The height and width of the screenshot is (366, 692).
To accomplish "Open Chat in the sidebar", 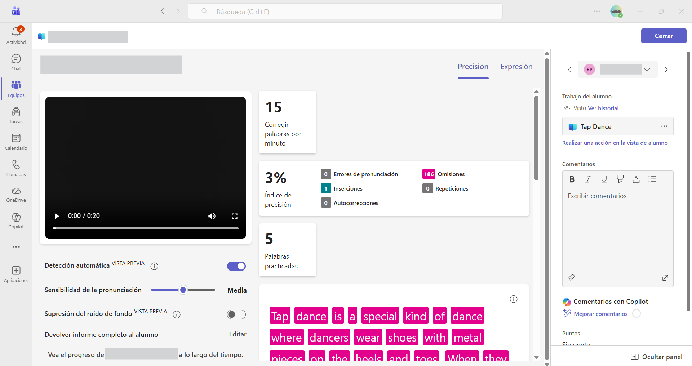I will (16, 62).
